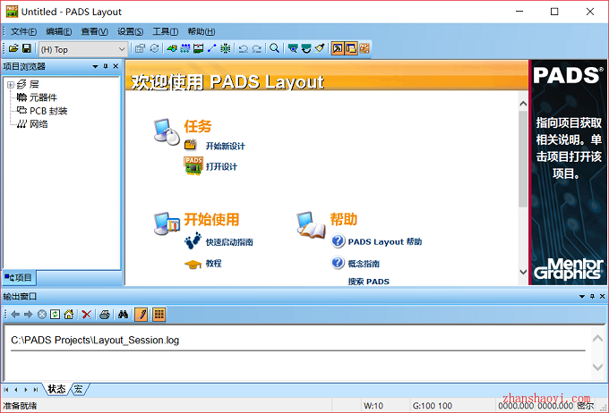
Task: Open the BGA toolbar icon
Action: click(x=226, y=48)
